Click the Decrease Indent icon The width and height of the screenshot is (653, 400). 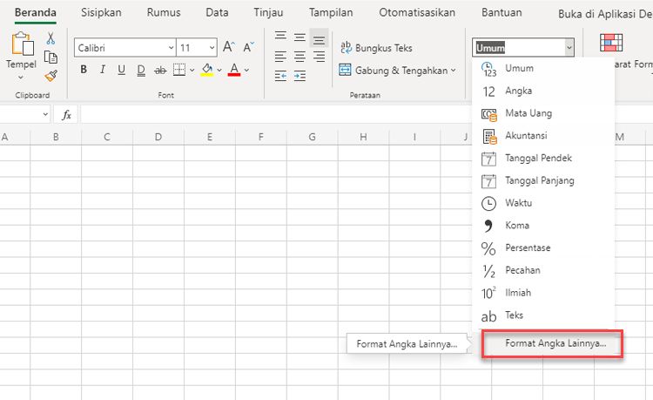280,76
